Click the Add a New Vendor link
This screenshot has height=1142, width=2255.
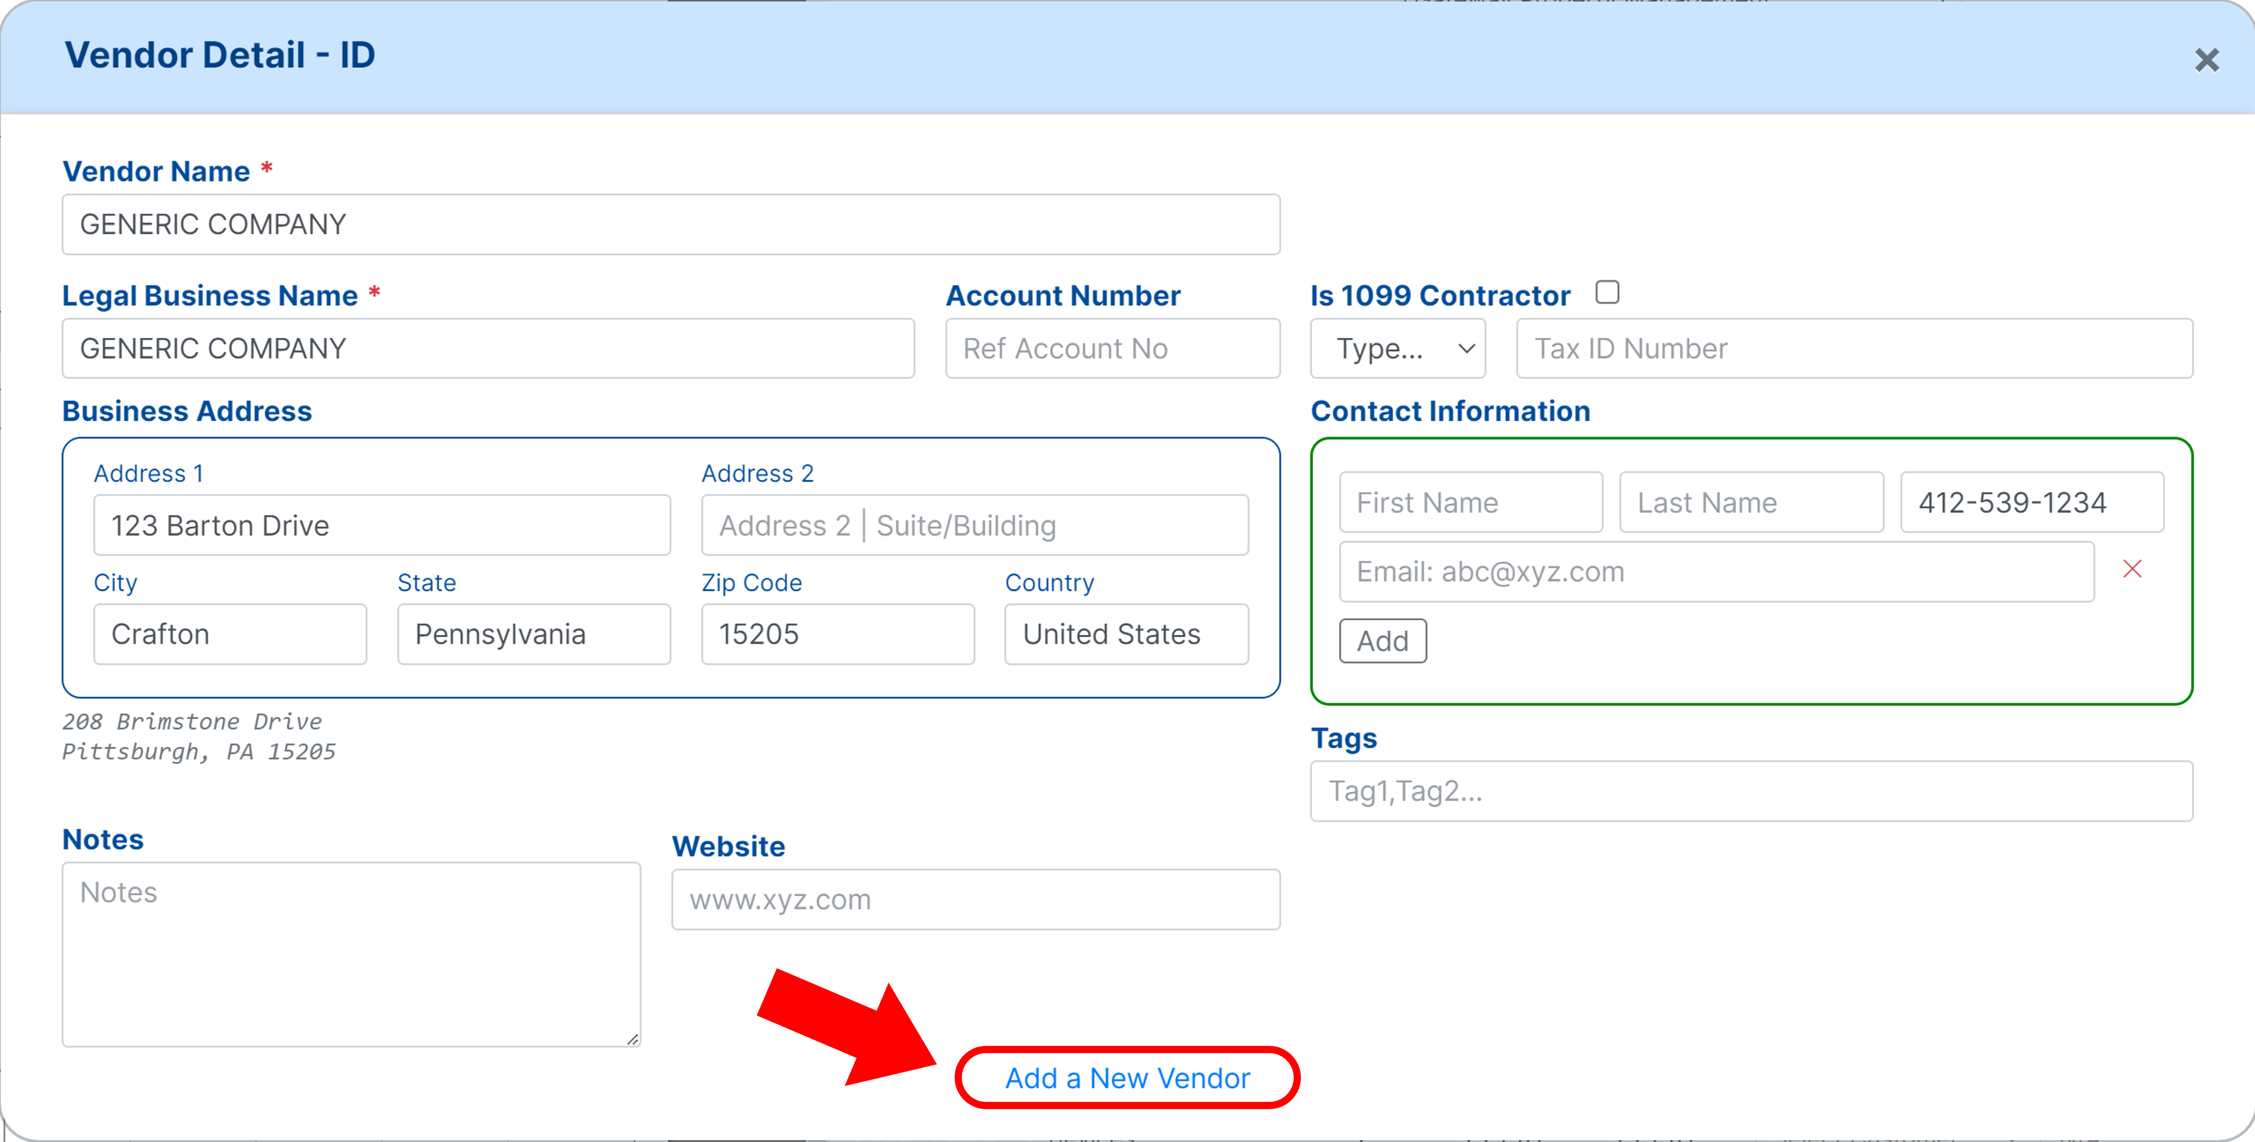[x=1127, y=1078]
